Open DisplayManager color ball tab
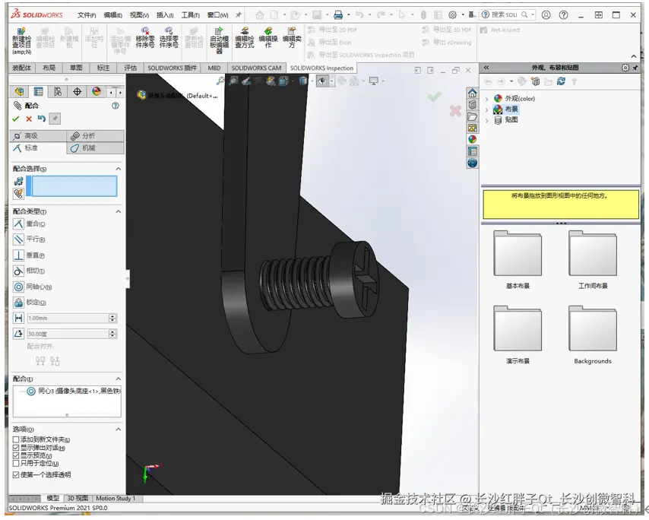This screenshot has width=649, height=520. pos(97,91)
